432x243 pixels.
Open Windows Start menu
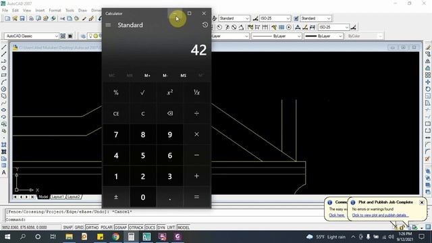click(x=7, y=237)
